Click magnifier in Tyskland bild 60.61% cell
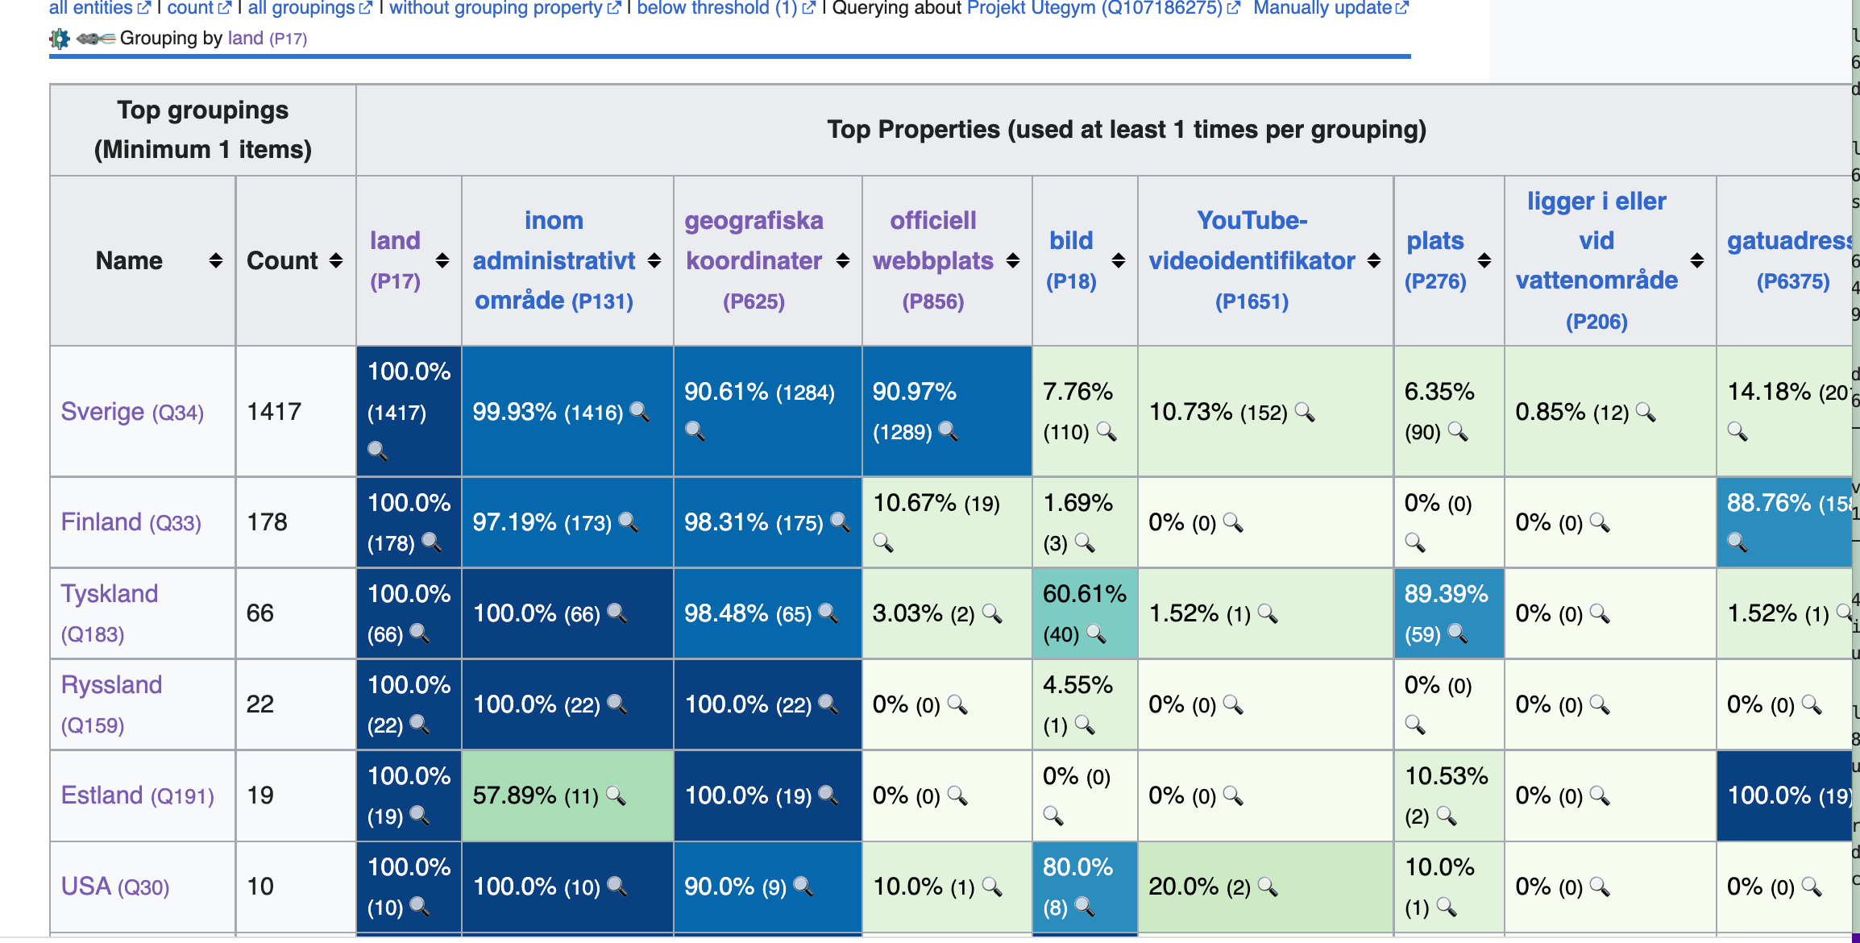Image resolution: width=1860 pixels, height=943 pixels. (x=1096, y=634)
